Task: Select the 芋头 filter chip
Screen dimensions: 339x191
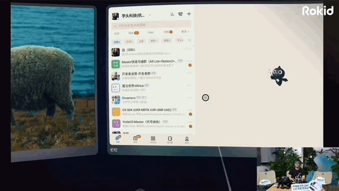Action: (180, 40)
